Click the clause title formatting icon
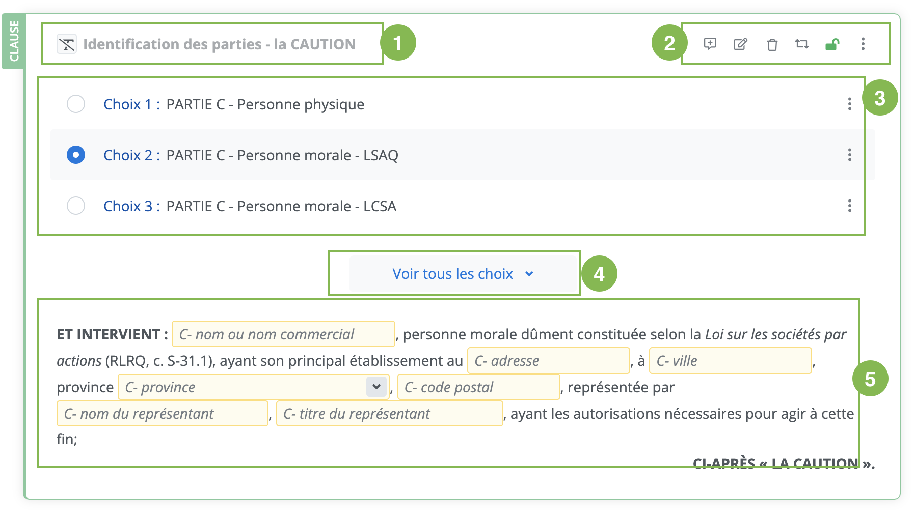Screen dimensions: 915x514 [67, 44]
